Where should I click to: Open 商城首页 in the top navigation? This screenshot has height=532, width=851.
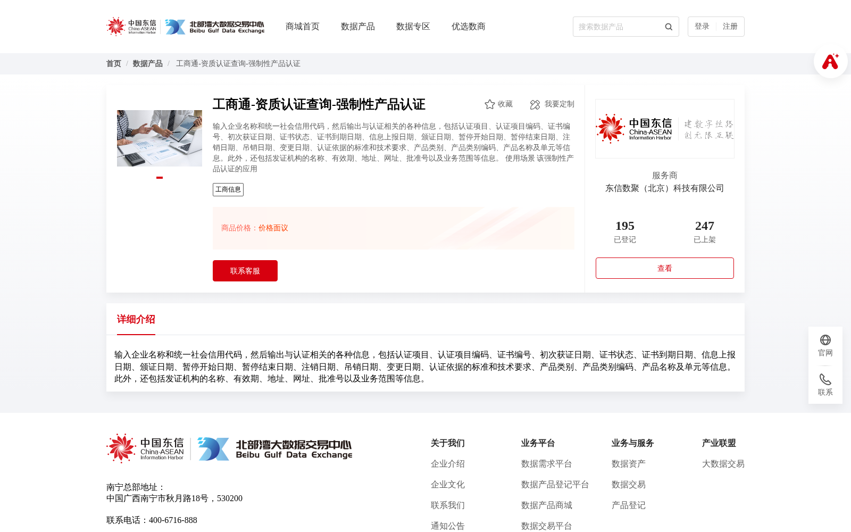(x=303, y=27)
